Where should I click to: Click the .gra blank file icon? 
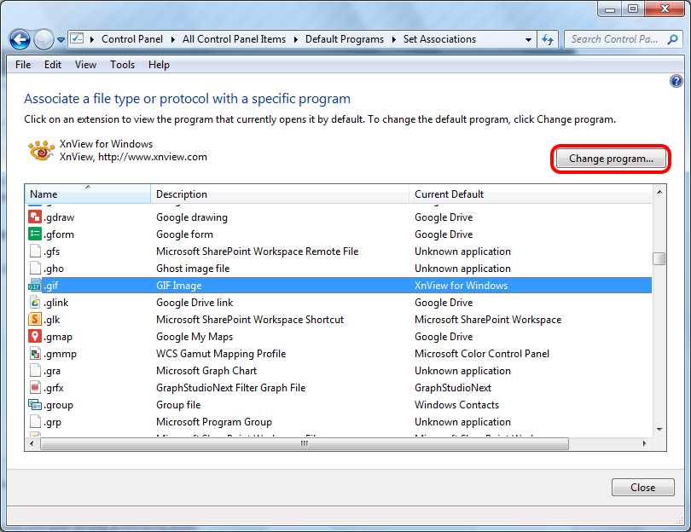[x=35, y=370]
